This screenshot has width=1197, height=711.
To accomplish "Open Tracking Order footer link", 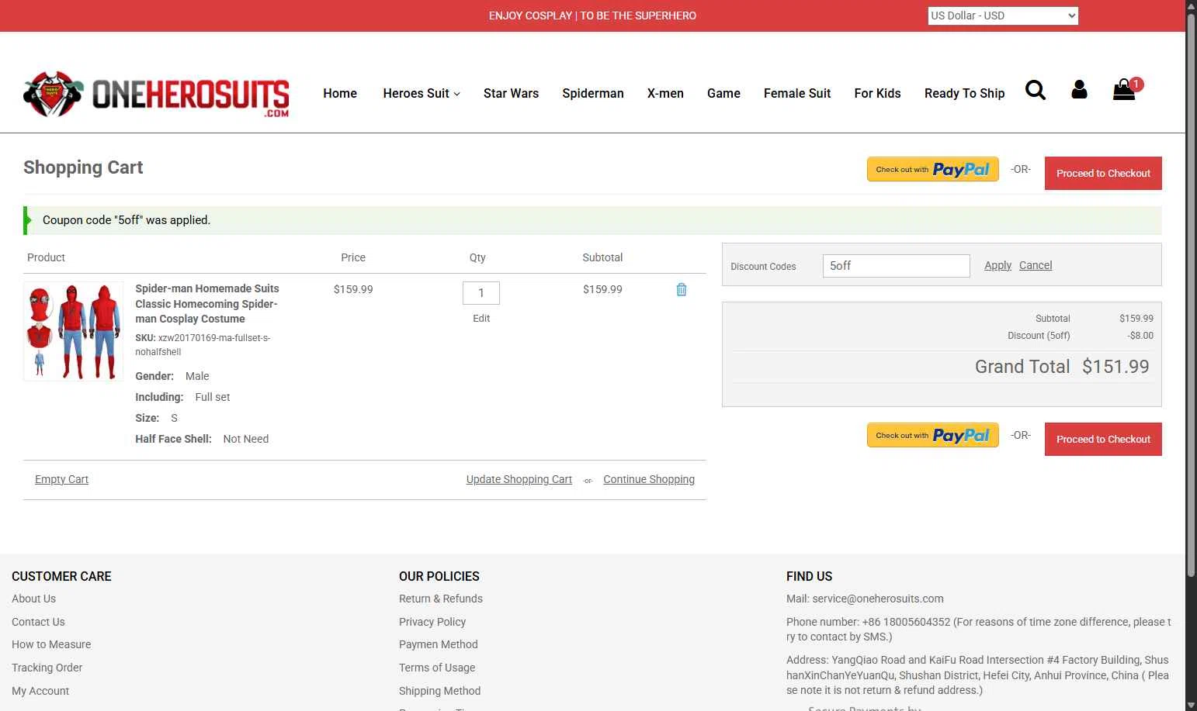I will pos(47,668).
